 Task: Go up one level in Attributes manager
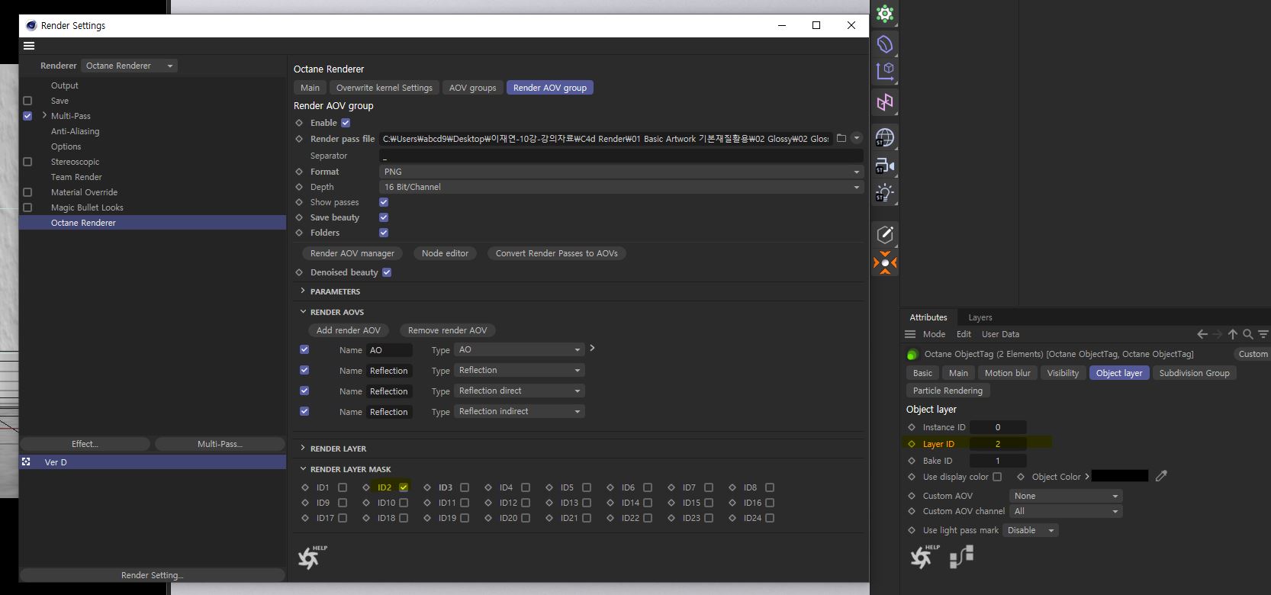(1232, 334)
